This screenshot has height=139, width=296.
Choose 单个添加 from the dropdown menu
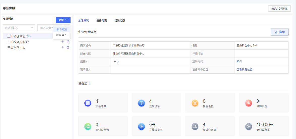tap(61, 30)
